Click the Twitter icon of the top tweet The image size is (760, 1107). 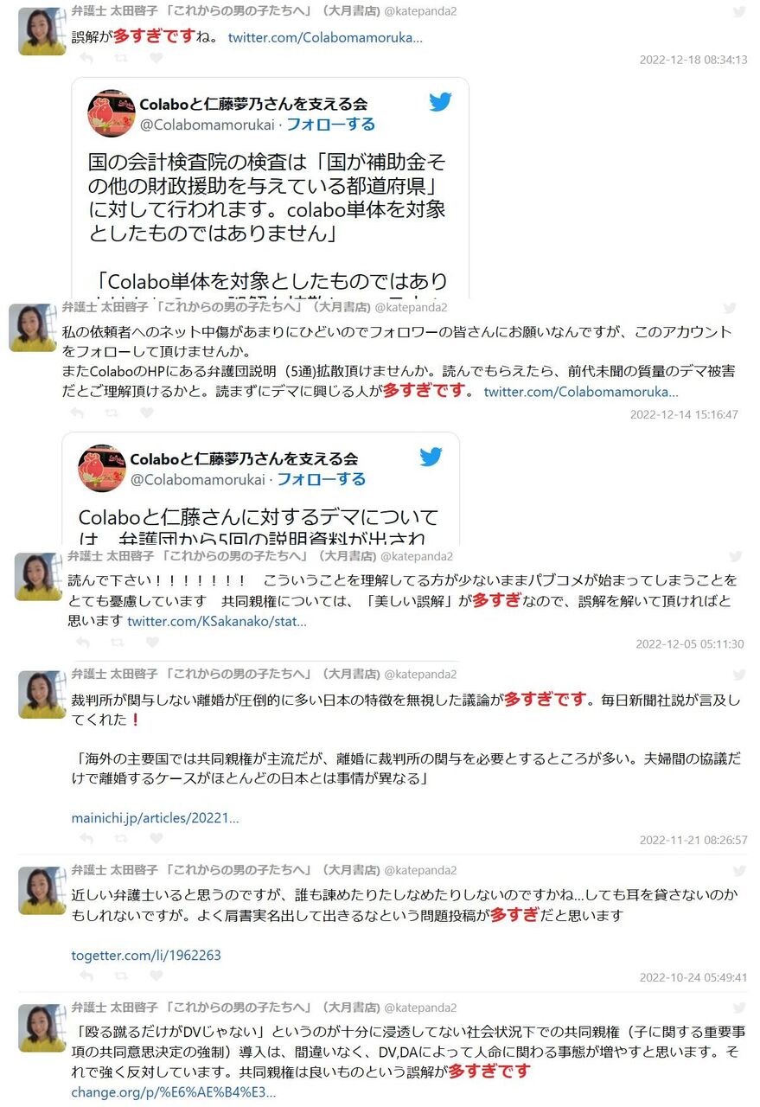[738, 12]
